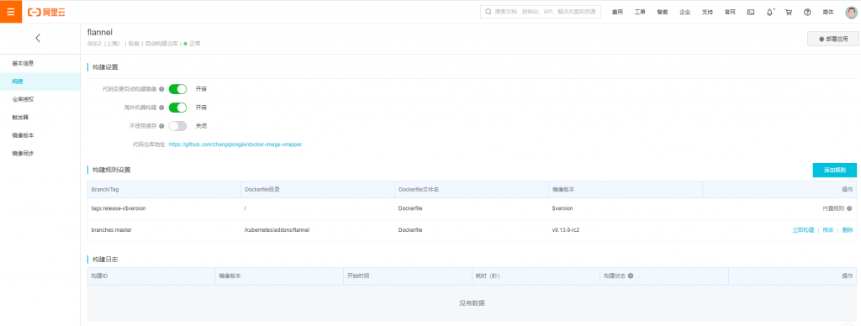This screenshot has width=861, height=326.
Task: Click the magnifier search icon
Action: click(x=489, y=12)
